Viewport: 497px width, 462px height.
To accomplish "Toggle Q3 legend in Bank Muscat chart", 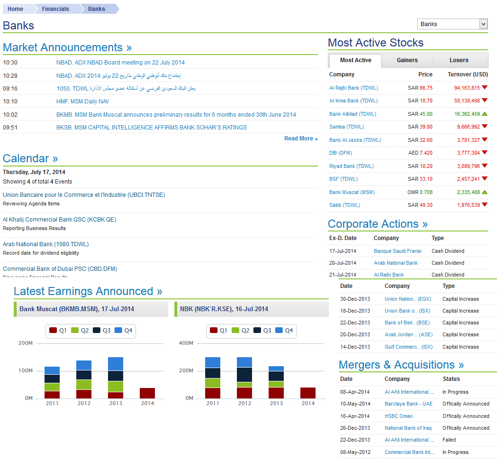I will pos(101,331).
